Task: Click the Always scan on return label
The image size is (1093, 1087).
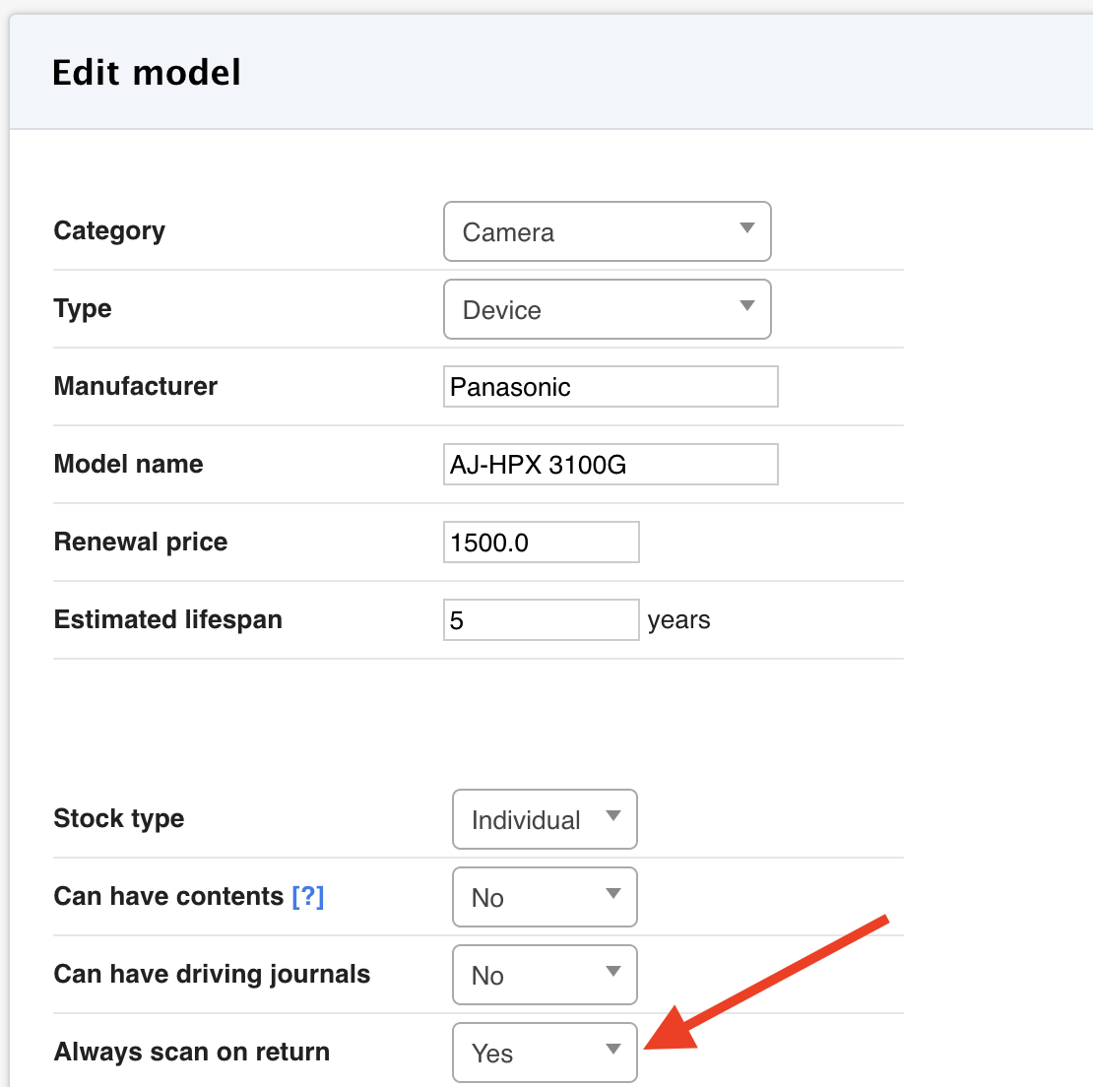Action: (x=192, y=1052)
